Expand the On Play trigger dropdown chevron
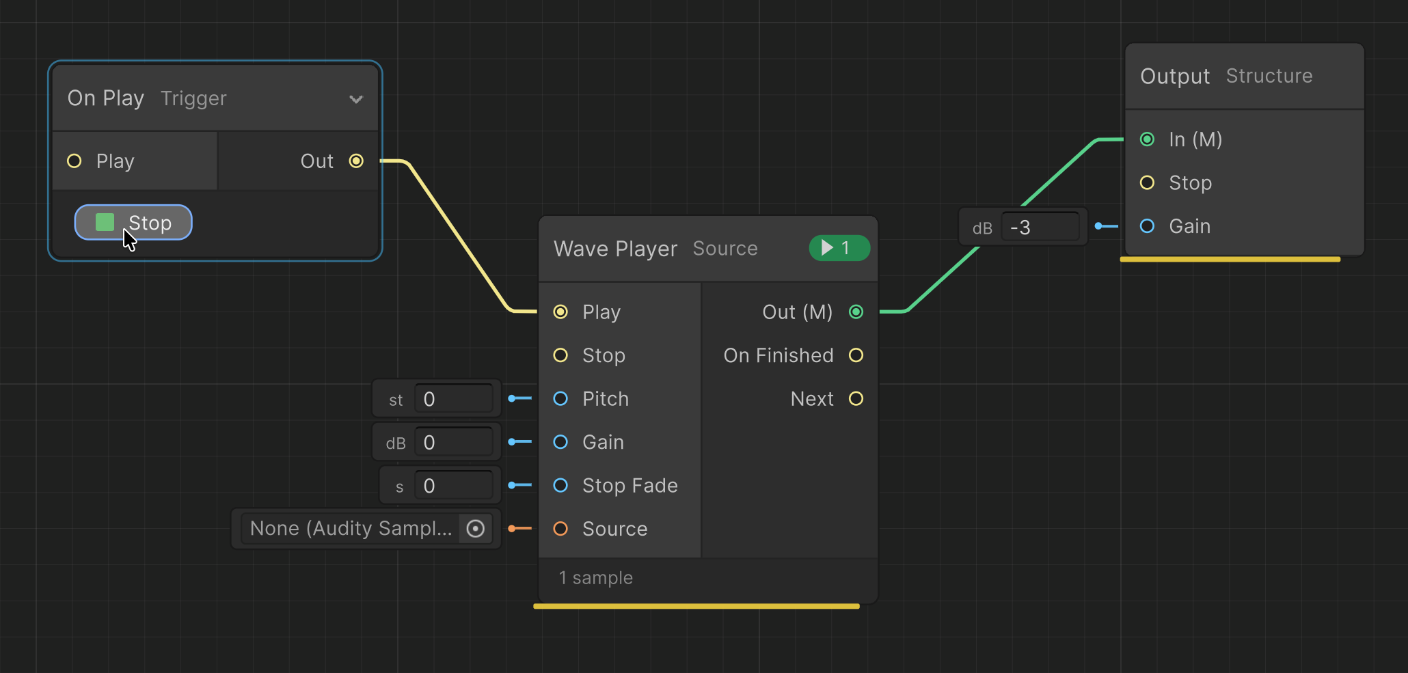Viewport: 1408px width, 673px height. pos(356,99)
